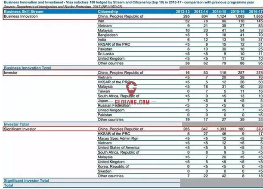The image size is (263, 189).
Task: Select the value '378' in Investor China row
Action: [x=259, y=72]
